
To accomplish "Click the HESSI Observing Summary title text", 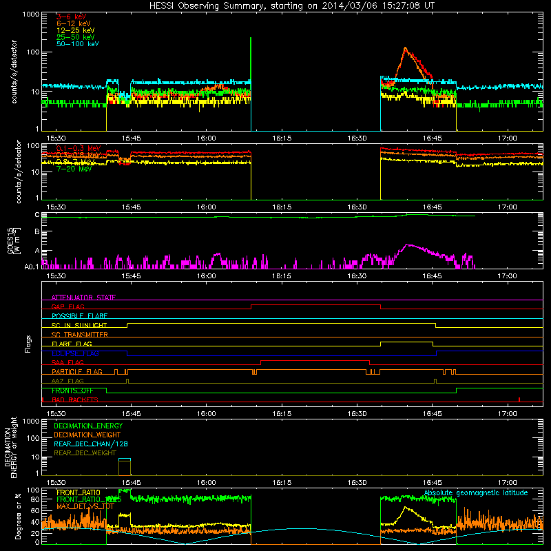I will 292,6.
